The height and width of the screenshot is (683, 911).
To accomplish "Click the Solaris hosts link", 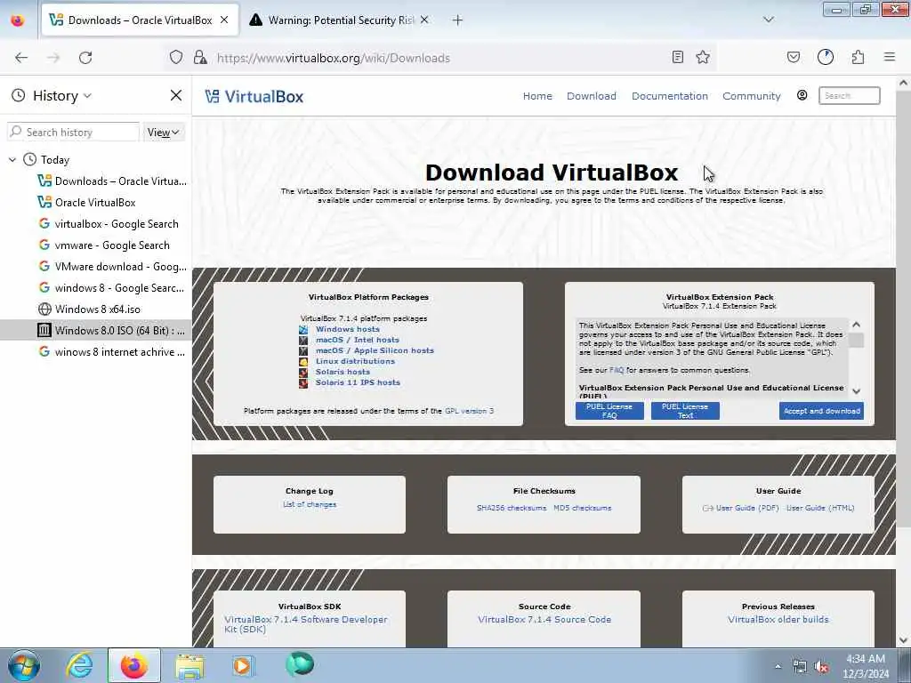I will tap(343, 372).
